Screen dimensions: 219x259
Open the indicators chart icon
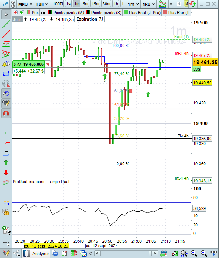162,4
